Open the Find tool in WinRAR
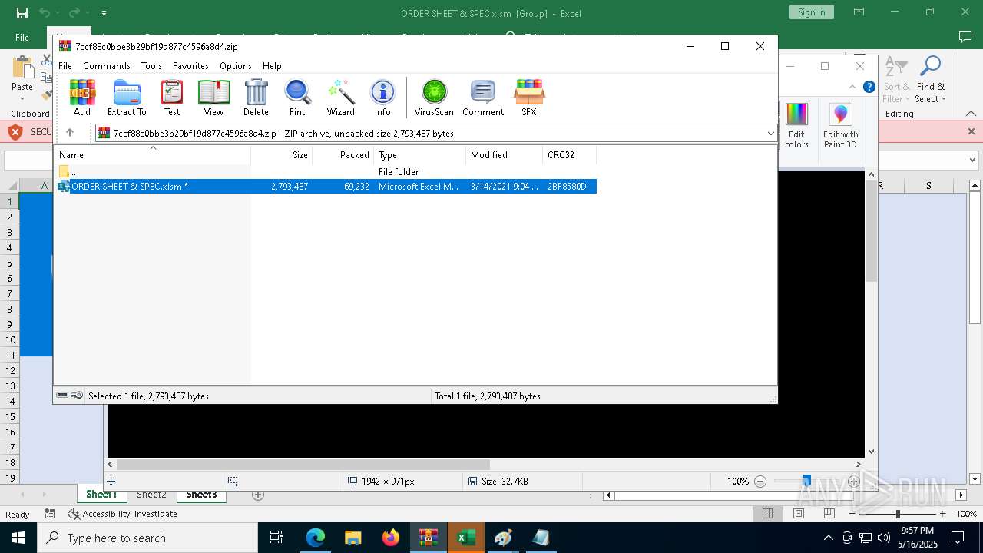 [x=298, y=98]
